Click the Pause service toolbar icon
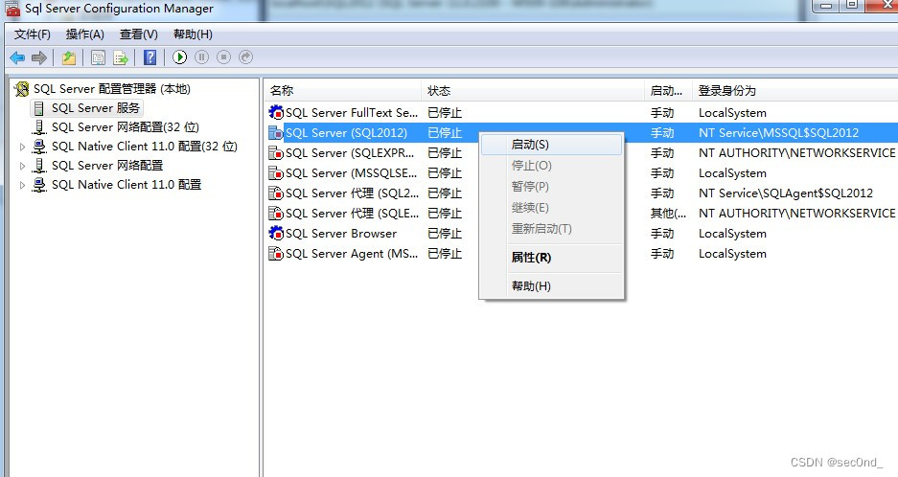The image size is (898, 477). (x=201, y=57)
